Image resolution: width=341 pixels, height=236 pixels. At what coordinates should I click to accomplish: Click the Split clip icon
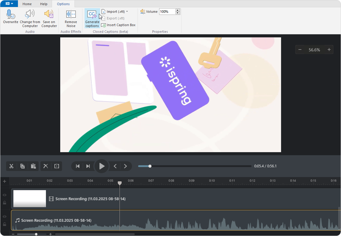57,166
